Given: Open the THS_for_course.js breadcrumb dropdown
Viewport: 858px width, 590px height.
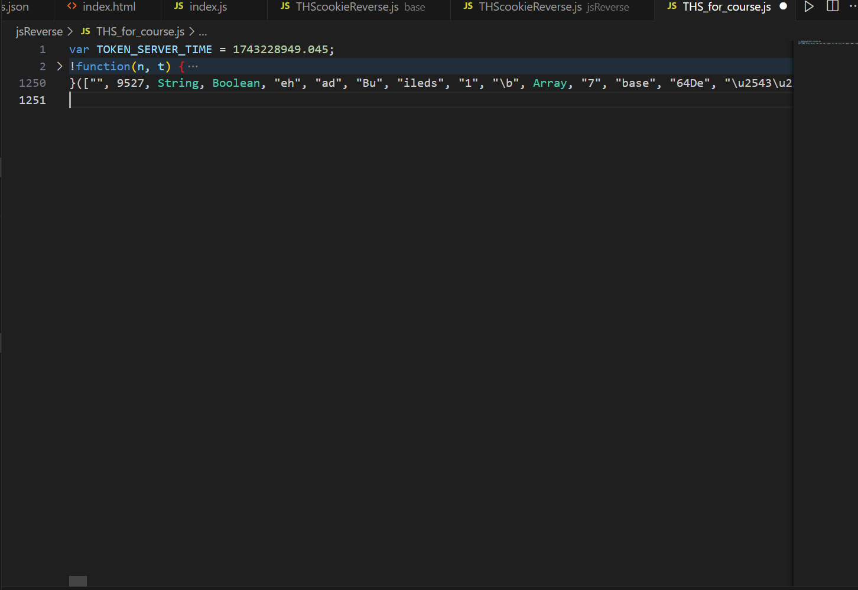Looking at the screenshot, I should coord(140,31).
